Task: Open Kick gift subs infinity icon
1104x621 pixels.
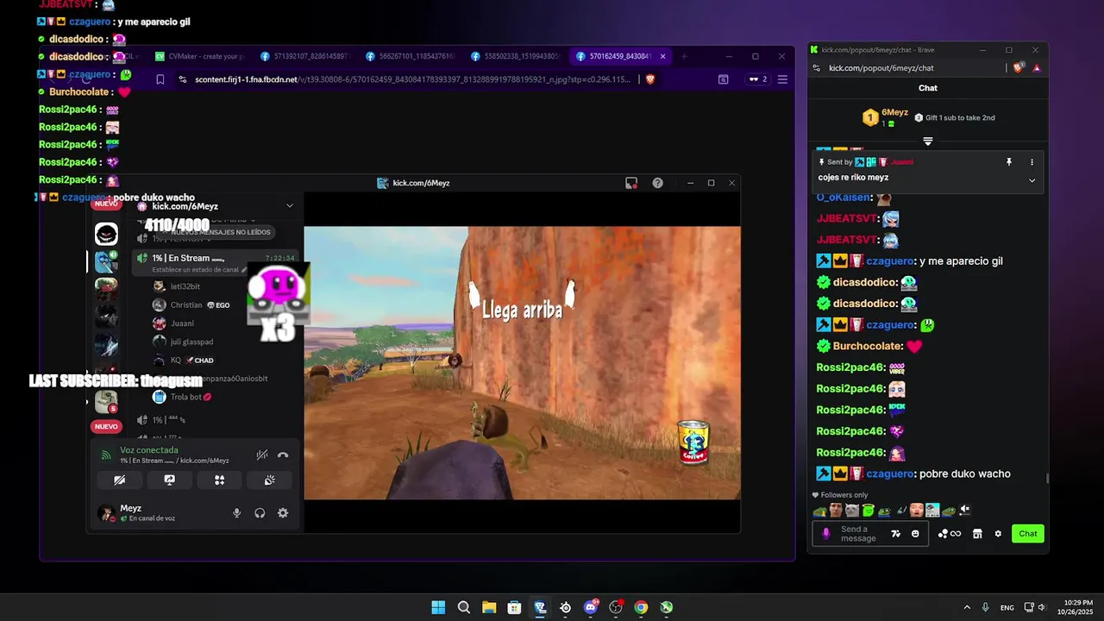Action: pos(950,534)
